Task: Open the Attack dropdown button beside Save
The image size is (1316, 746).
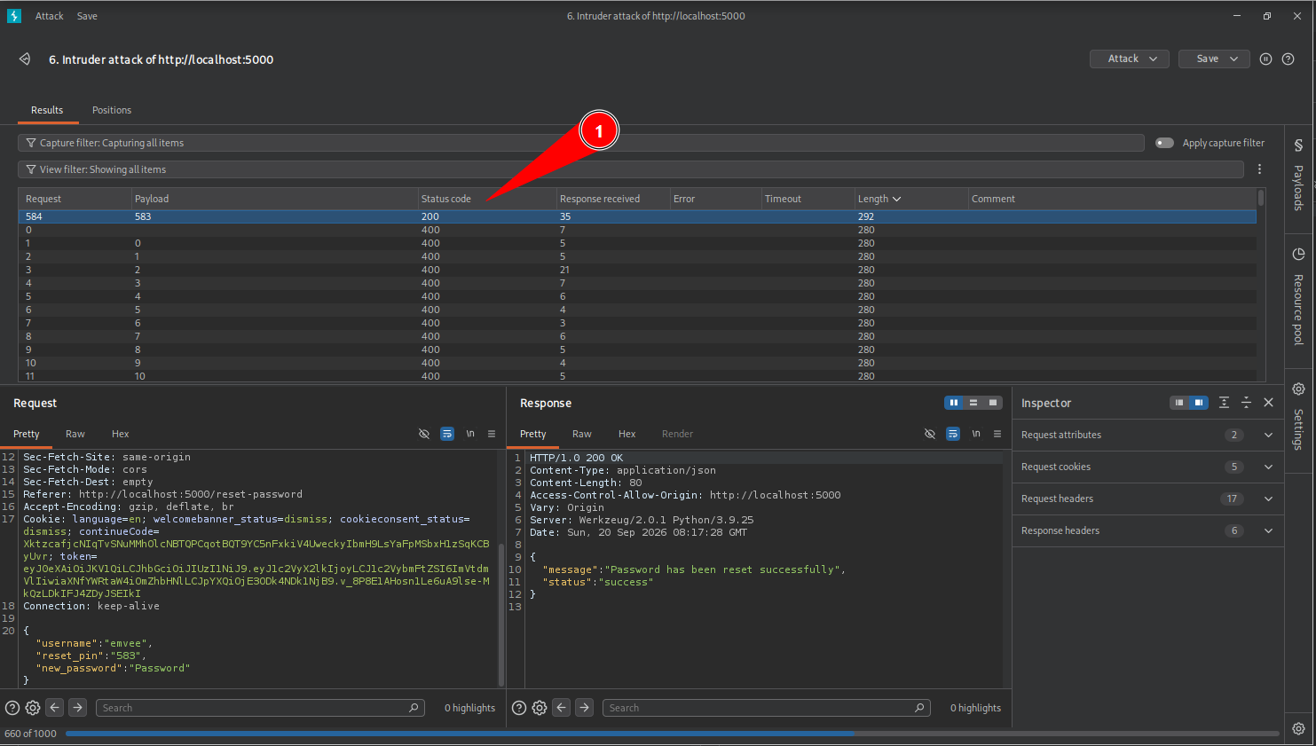Action: (x=1130, y=59)
